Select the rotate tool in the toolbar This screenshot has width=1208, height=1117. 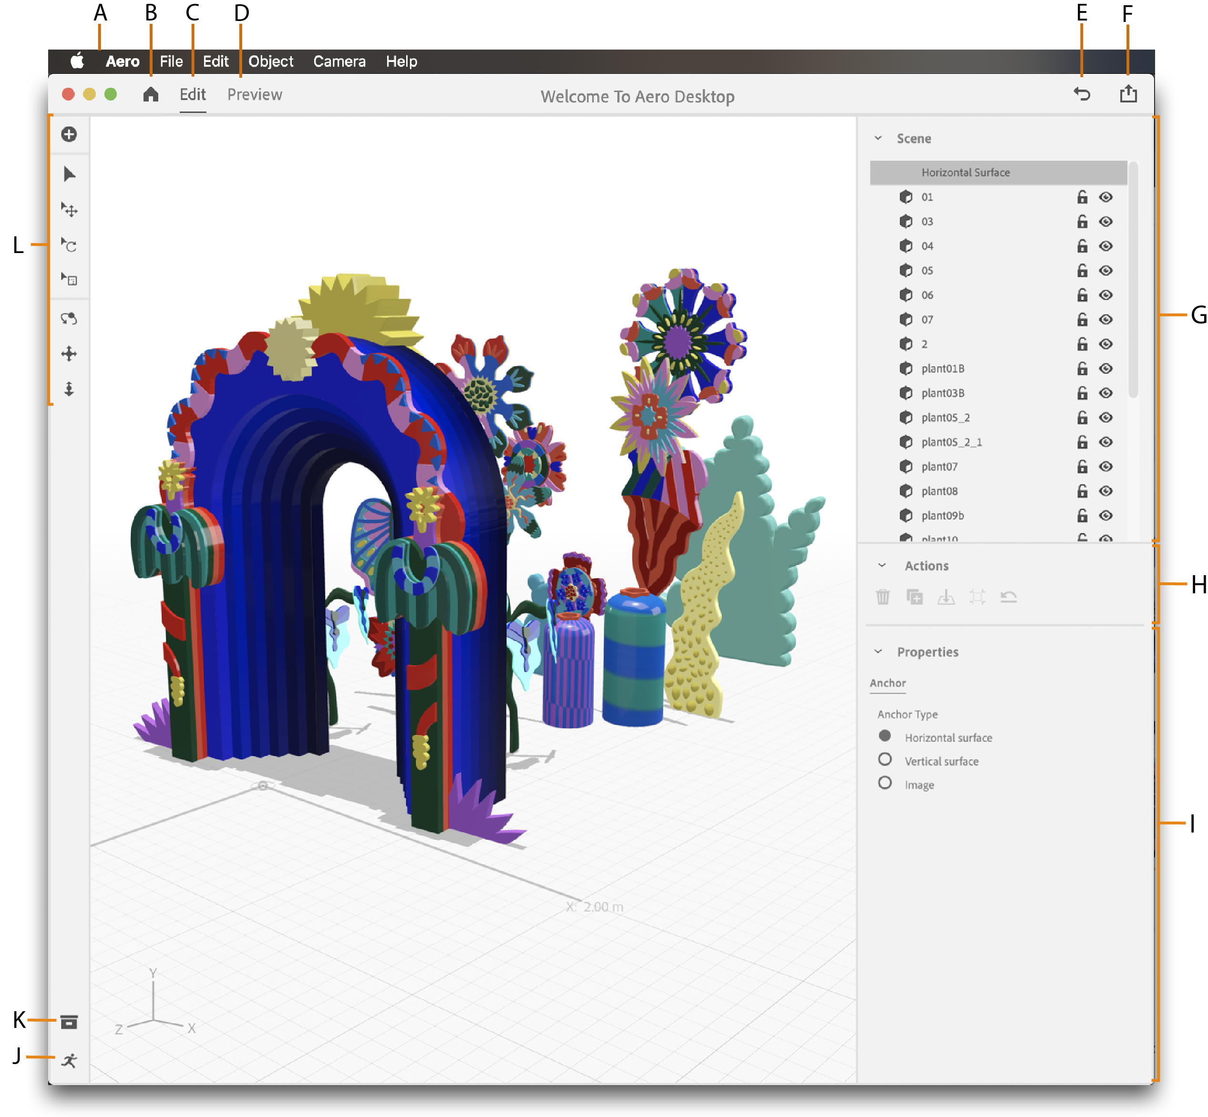[x=69, y=245]
